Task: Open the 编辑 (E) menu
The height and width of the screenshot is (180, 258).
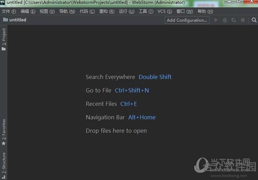Action: click(x=28, y=11)
